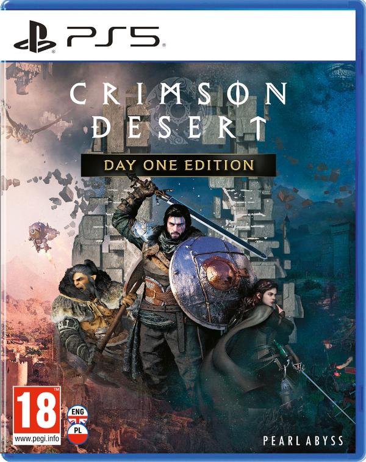Click the www.pegi.info link text
Viewport: 366px width, 462px height.
click(x=37, y=439)
